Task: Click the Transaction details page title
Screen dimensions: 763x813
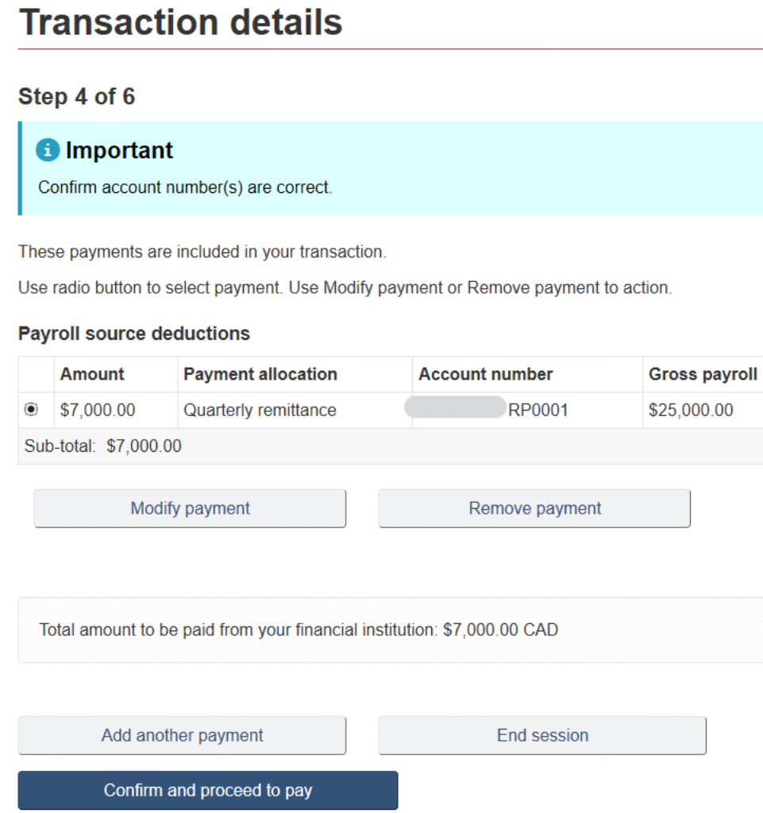Action: click(x=180, y=23)
